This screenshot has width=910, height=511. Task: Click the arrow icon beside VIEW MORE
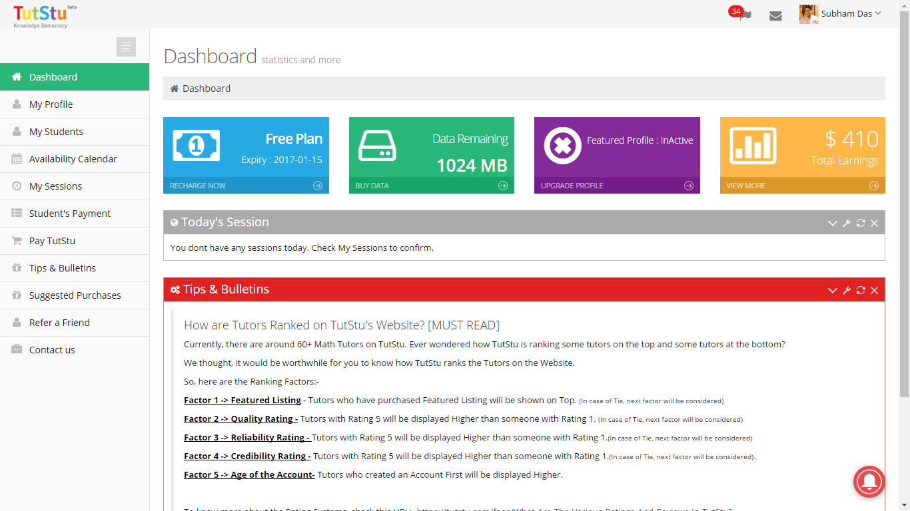[x=874, y=186]
